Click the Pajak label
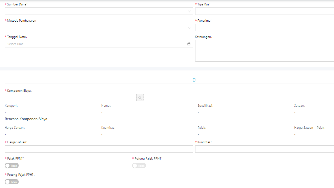Screen dimensions: 334x188 [202, 128]
